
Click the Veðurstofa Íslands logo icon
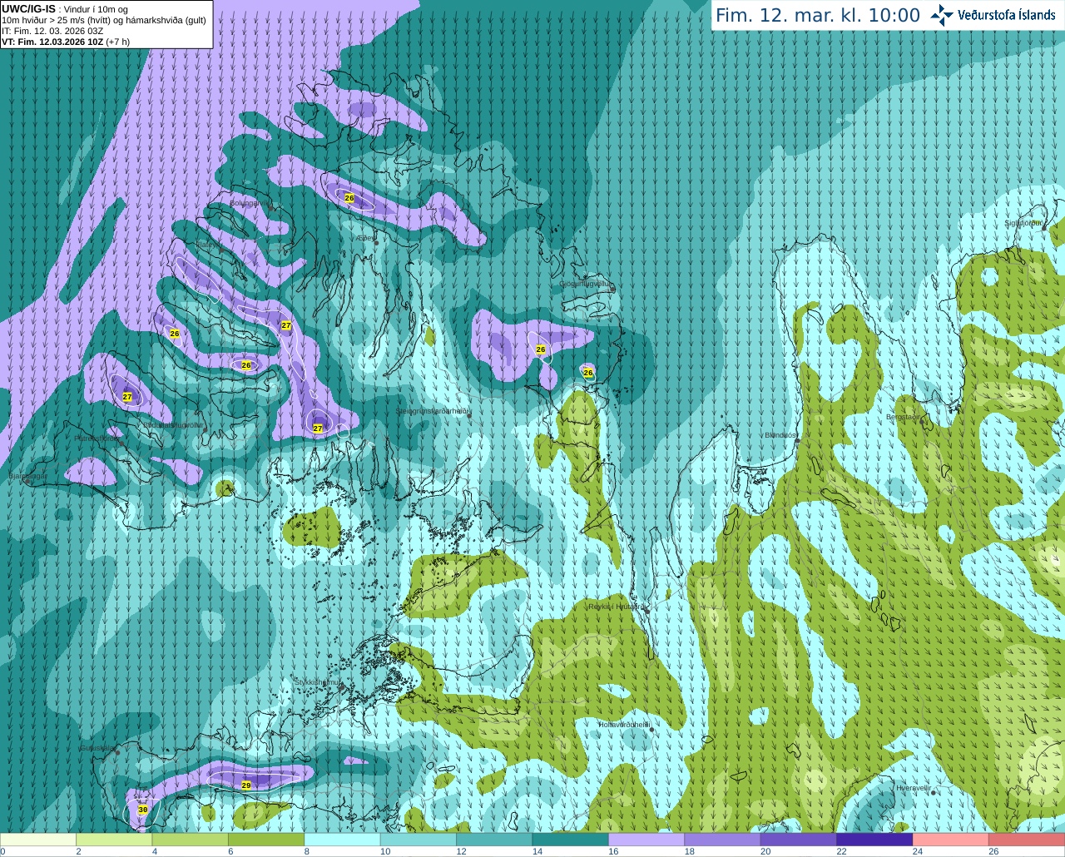pos(942,15)
